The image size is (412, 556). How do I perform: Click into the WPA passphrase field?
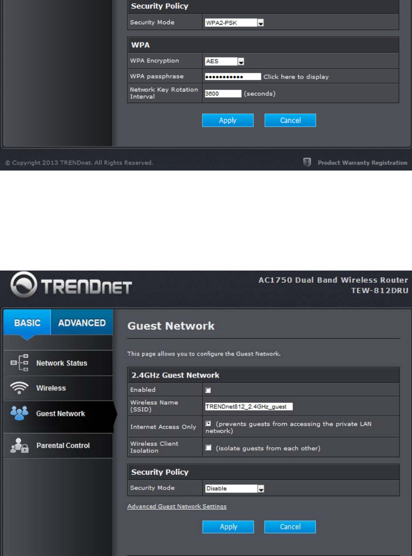pyautogui.click(x=233, y=77)
